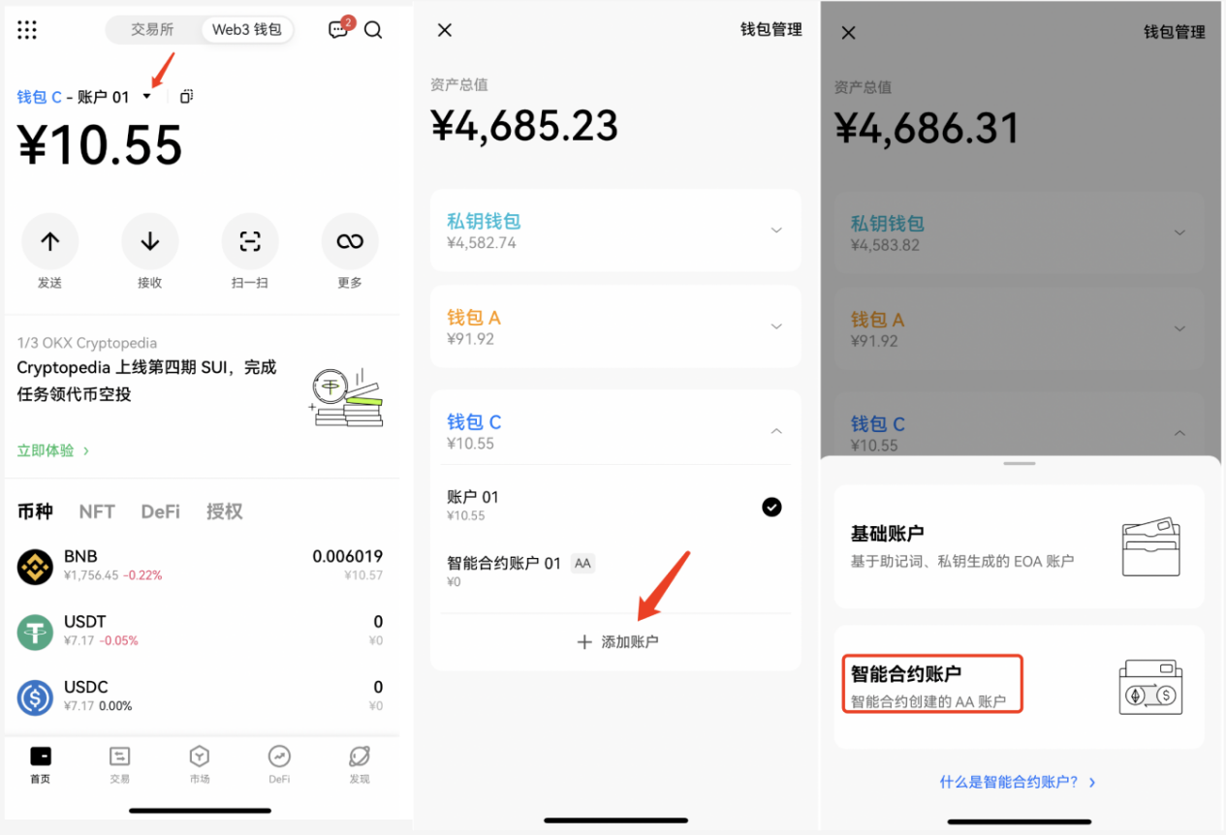
Task: Collapse the 钱包 C list
Action: (776, 430)
